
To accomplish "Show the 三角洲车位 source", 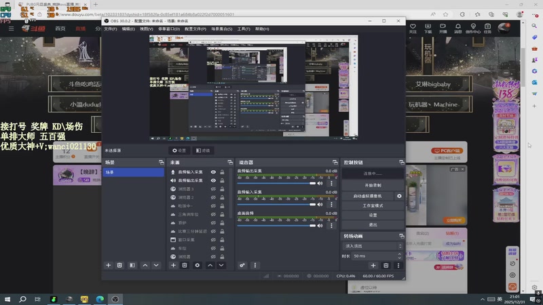I will point(213,214).
